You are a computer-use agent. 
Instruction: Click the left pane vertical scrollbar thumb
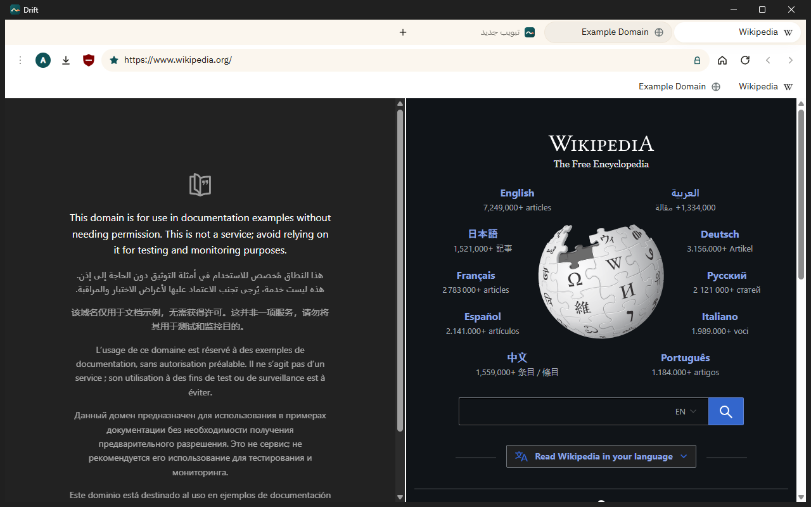pos(400,271)
